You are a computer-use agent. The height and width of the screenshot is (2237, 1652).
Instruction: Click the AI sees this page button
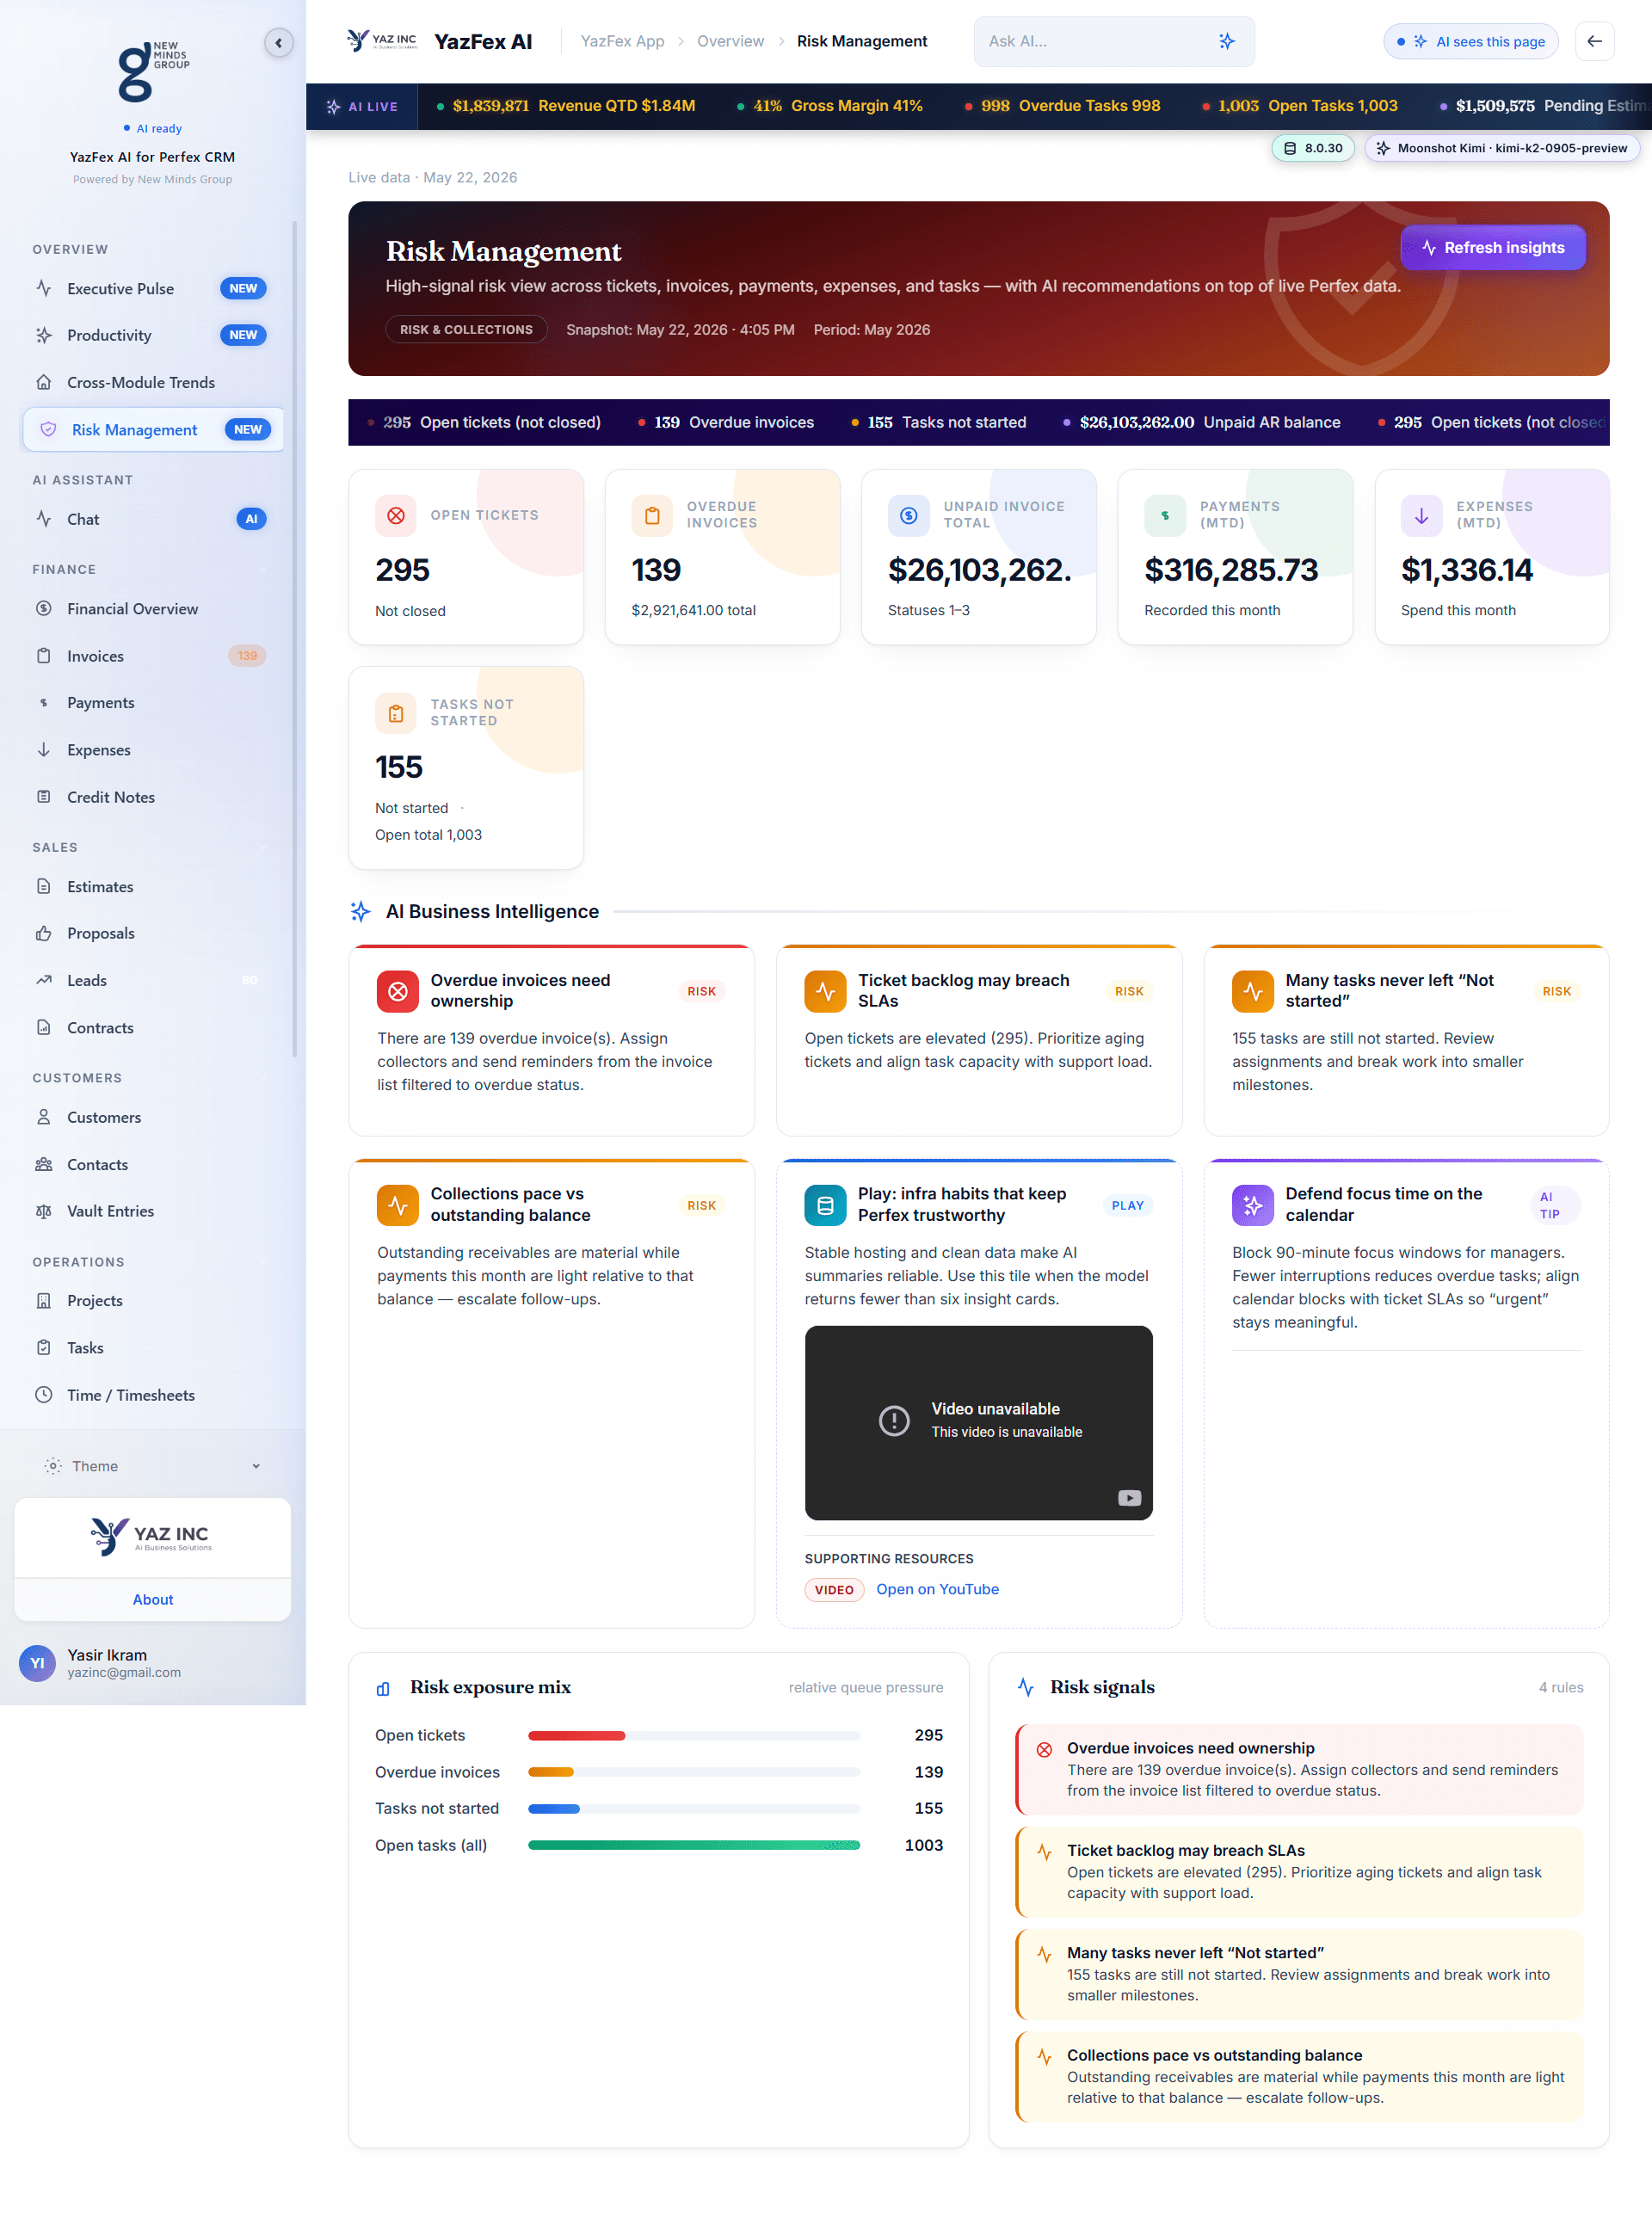pos(1471,41)
